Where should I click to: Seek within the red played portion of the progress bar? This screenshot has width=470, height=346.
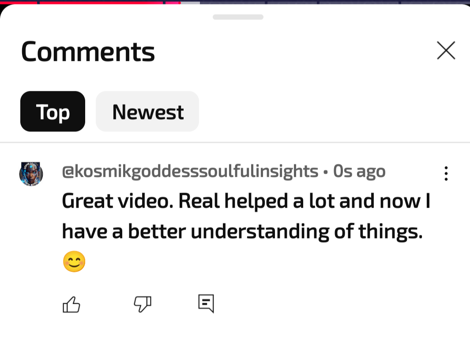(102, 2)
